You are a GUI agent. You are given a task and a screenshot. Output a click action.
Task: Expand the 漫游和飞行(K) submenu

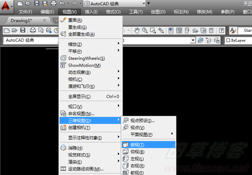(91, 86)
